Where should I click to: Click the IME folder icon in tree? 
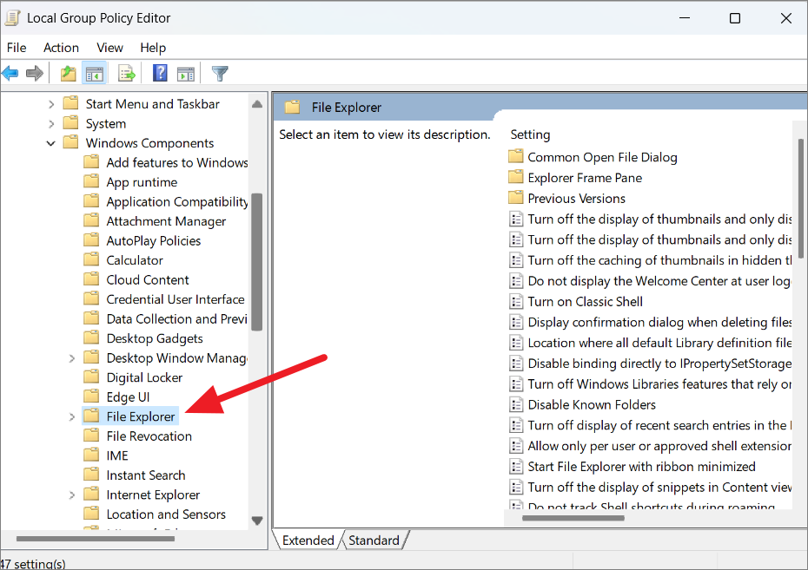[91, 455]
